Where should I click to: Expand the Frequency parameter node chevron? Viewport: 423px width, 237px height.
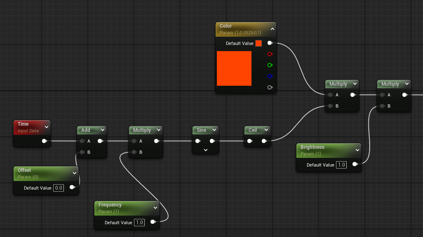(x=155, y=208)
